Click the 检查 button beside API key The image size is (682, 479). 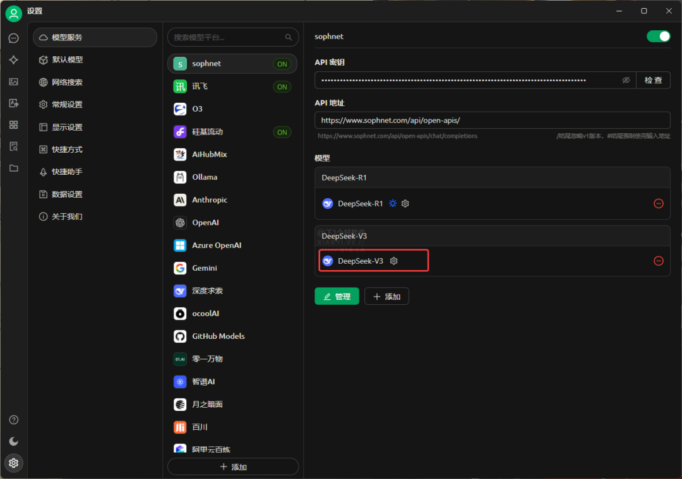click(653, 80)
